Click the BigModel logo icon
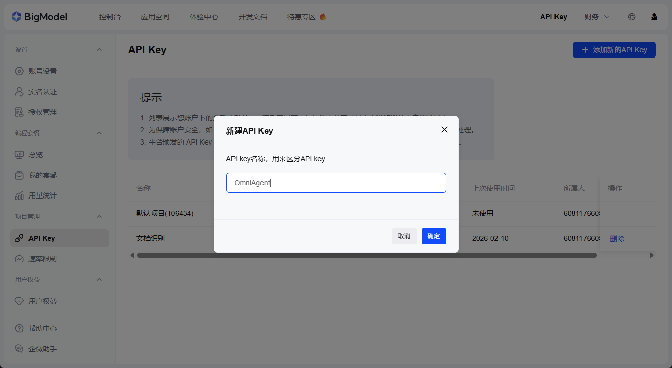This screenshot has height=368, width=672. click(17, 17)
